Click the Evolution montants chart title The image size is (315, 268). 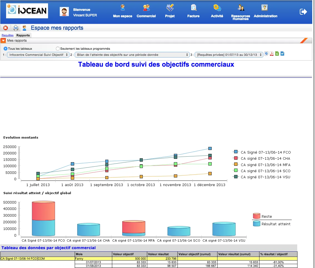click(21, 137)
